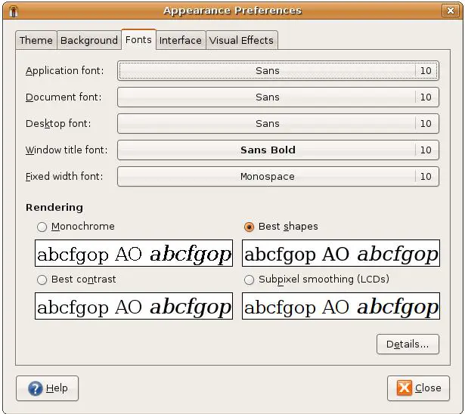
Task: Open the Desktop font chooser button
Action: tap(278, 123)
